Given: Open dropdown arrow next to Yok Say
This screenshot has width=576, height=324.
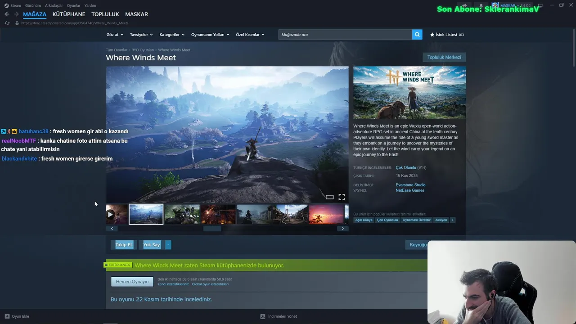Looking at the screenshot, I should tap(168, 245).
